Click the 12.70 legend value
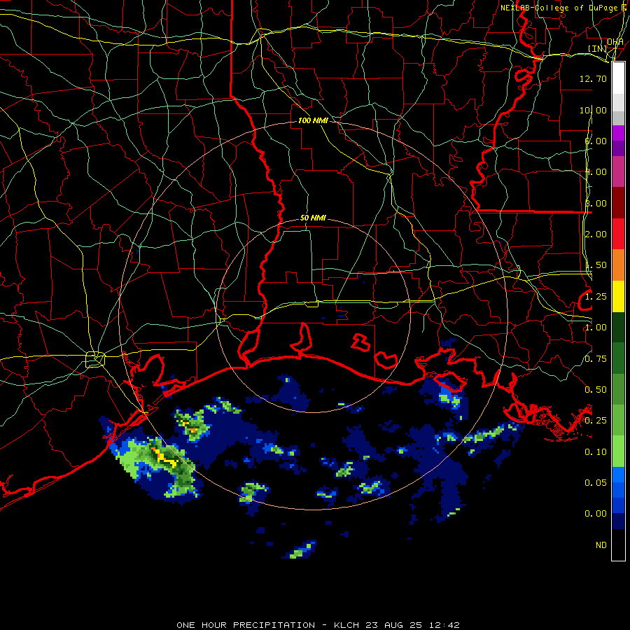Image resolution: width=630 pixels, height=630 pixels. coord(593,78)
